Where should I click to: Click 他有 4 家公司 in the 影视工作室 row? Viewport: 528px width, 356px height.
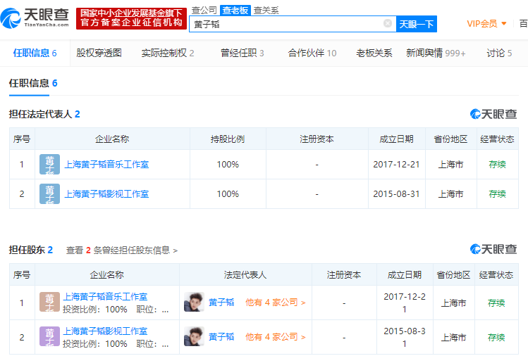coord(275,337)
